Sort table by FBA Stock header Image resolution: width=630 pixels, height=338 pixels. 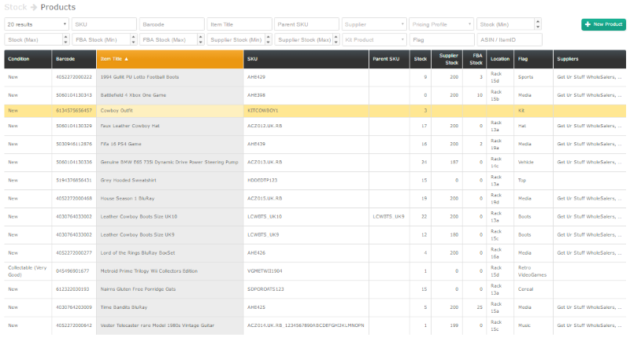pos(475,59)
